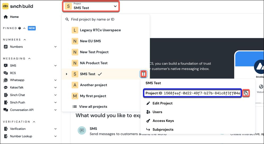
Task: Expand the KakaoTalk submenu chevron
Action: 55,88
